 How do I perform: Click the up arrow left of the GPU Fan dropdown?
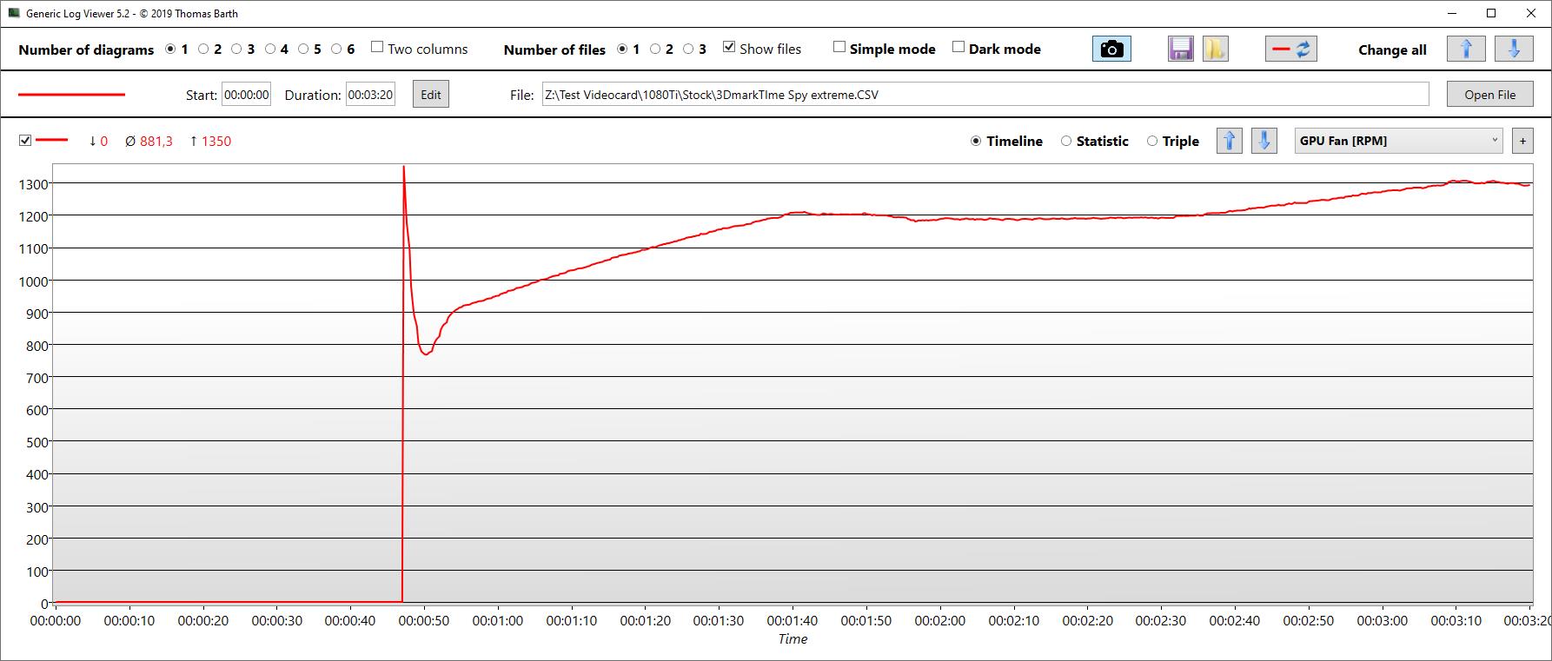tap(1230, 141)
